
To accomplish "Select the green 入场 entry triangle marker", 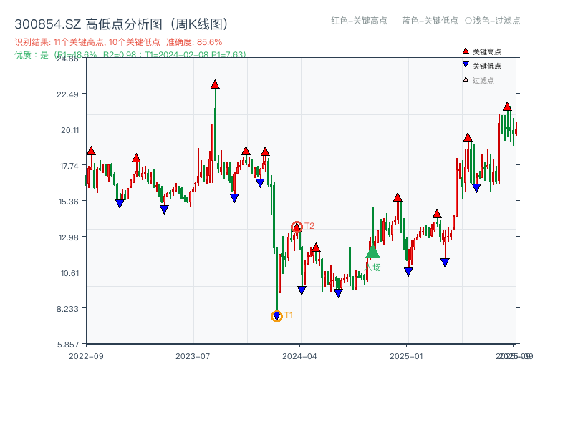I will (x=372, y=254).
